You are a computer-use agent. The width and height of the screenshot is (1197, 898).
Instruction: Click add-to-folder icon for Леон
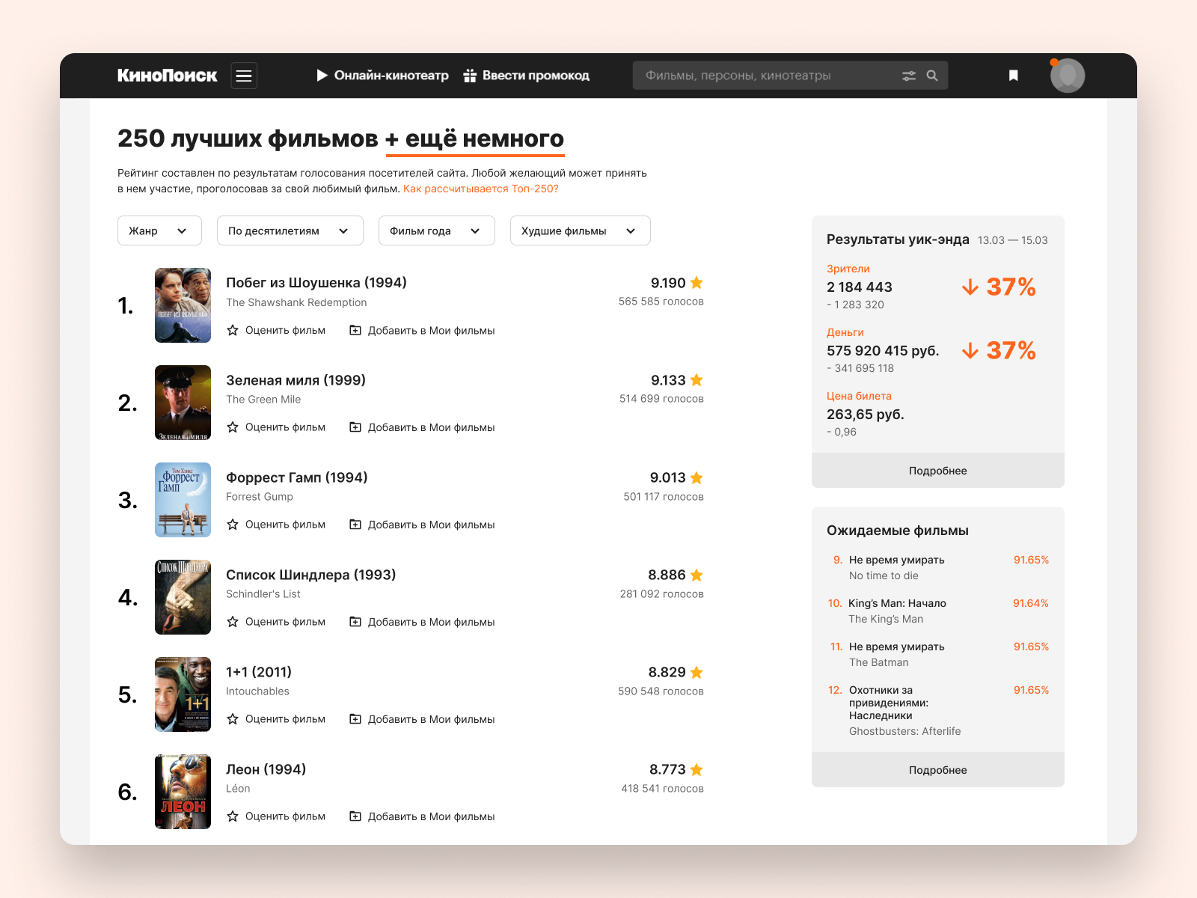(x=355, y=816)
